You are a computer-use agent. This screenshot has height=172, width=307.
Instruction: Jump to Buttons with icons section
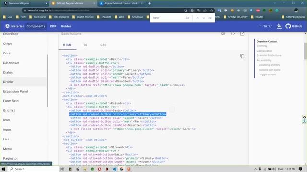[x=270, y=70]
